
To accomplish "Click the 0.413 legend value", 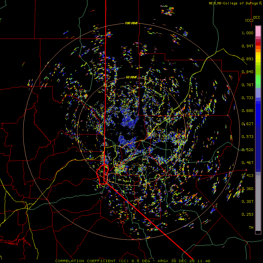I will 248,176.
